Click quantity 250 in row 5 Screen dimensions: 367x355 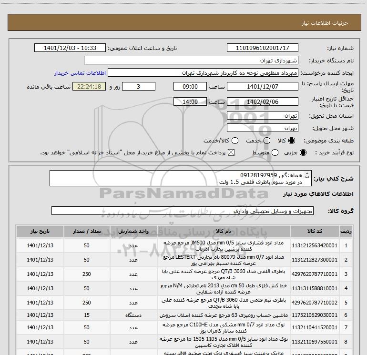click(87, 303)
